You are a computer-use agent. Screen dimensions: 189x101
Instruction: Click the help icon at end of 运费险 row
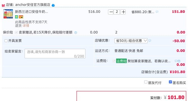(179, 61)
